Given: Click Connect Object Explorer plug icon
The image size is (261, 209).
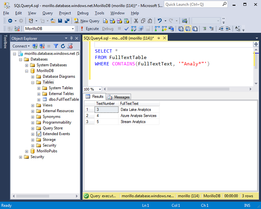Looking at the screenshot, I should coord(35,46).
